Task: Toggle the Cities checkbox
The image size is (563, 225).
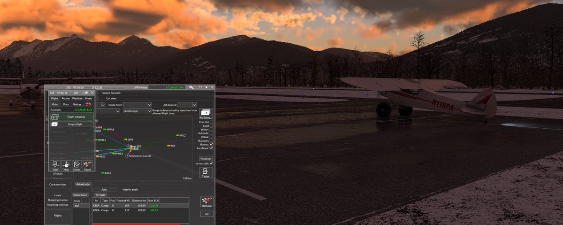Action: pyautogui.click(x=211, y=137)
